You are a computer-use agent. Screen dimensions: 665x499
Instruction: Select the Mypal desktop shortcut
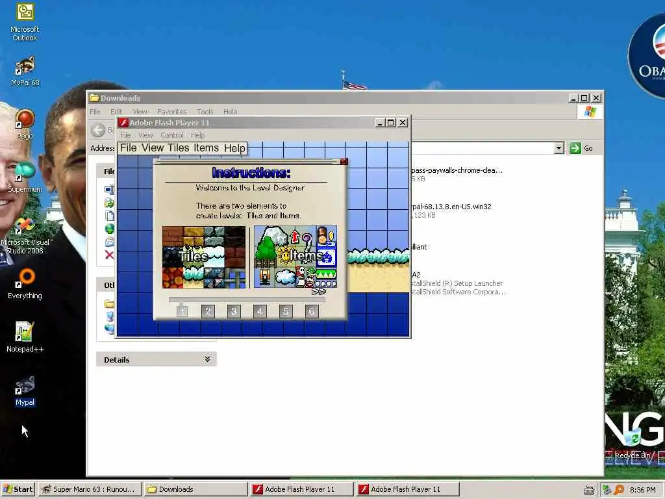point(25,390)
